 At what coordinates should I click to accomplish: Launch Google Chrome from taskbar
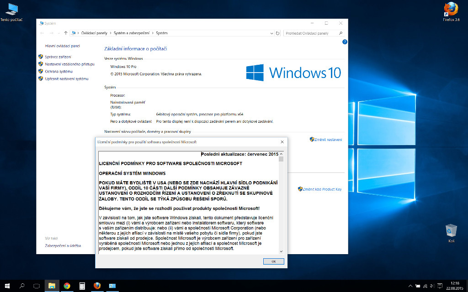tap(67, 286)
